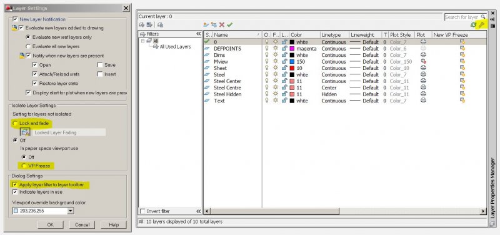Click status icon of Text layer row
Screen dimensions: 500x235
[207, 101]
